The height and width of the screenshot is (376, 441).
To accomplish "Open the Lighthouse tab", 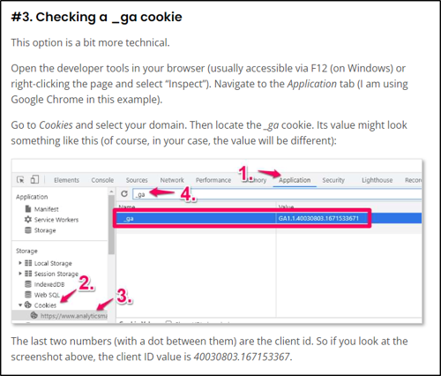I will pos(377,180).
